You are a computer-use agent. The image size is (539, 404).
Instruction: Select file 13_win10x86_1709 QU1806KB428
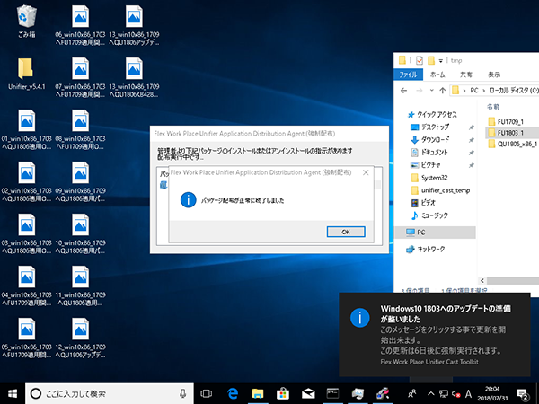(134, 77)
